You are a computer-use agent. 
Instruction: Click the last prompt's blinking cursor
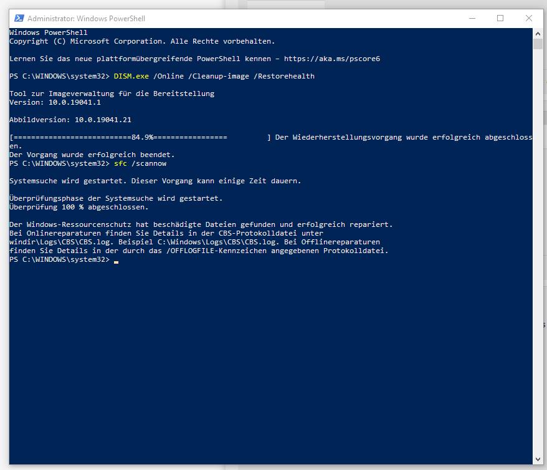coord(116,261)
